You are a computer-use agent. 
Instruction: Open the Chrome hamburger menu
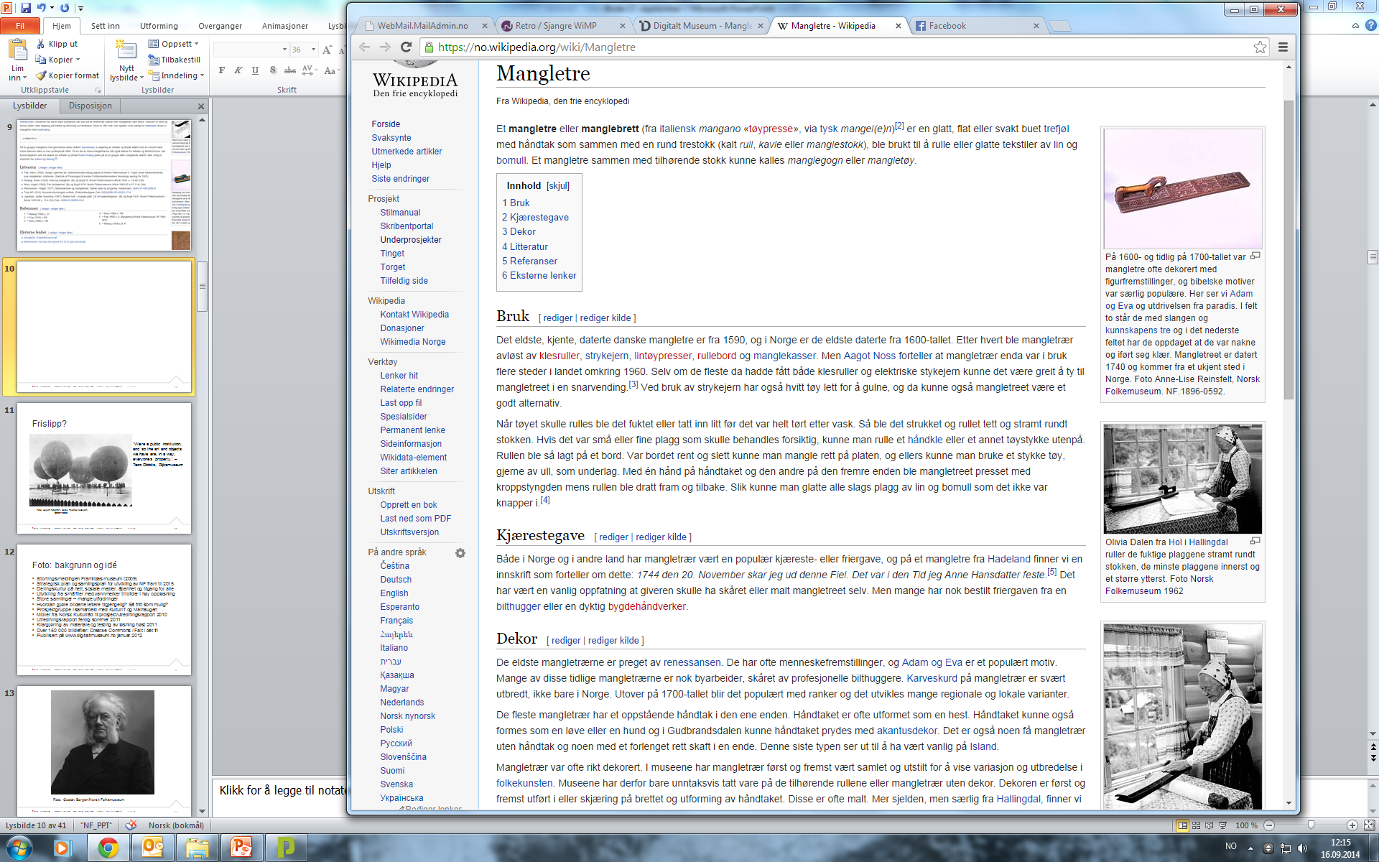(x=1283, y=47)
